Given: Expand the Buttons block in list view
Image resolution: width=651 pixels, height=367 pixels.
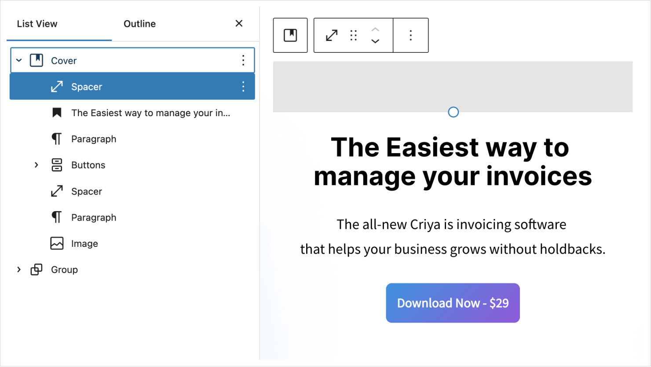Looking at the screenshot, I should 37,165.
